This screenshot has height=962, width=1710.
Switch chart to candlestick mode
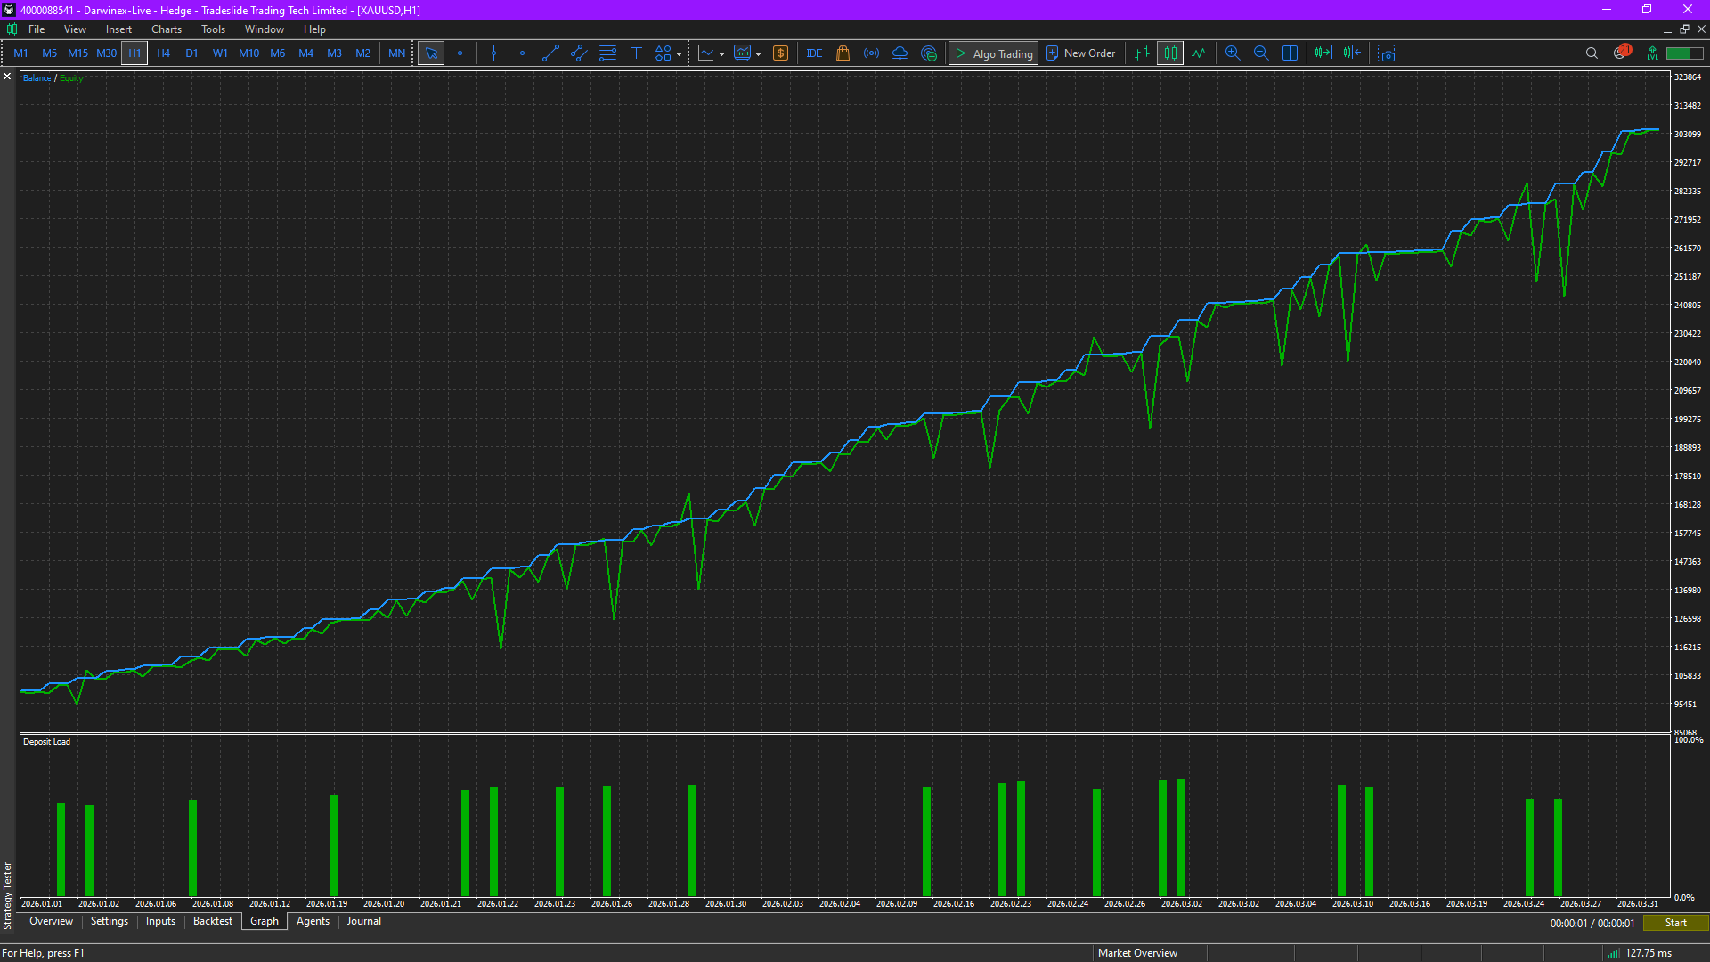(x=1170, y=53)
